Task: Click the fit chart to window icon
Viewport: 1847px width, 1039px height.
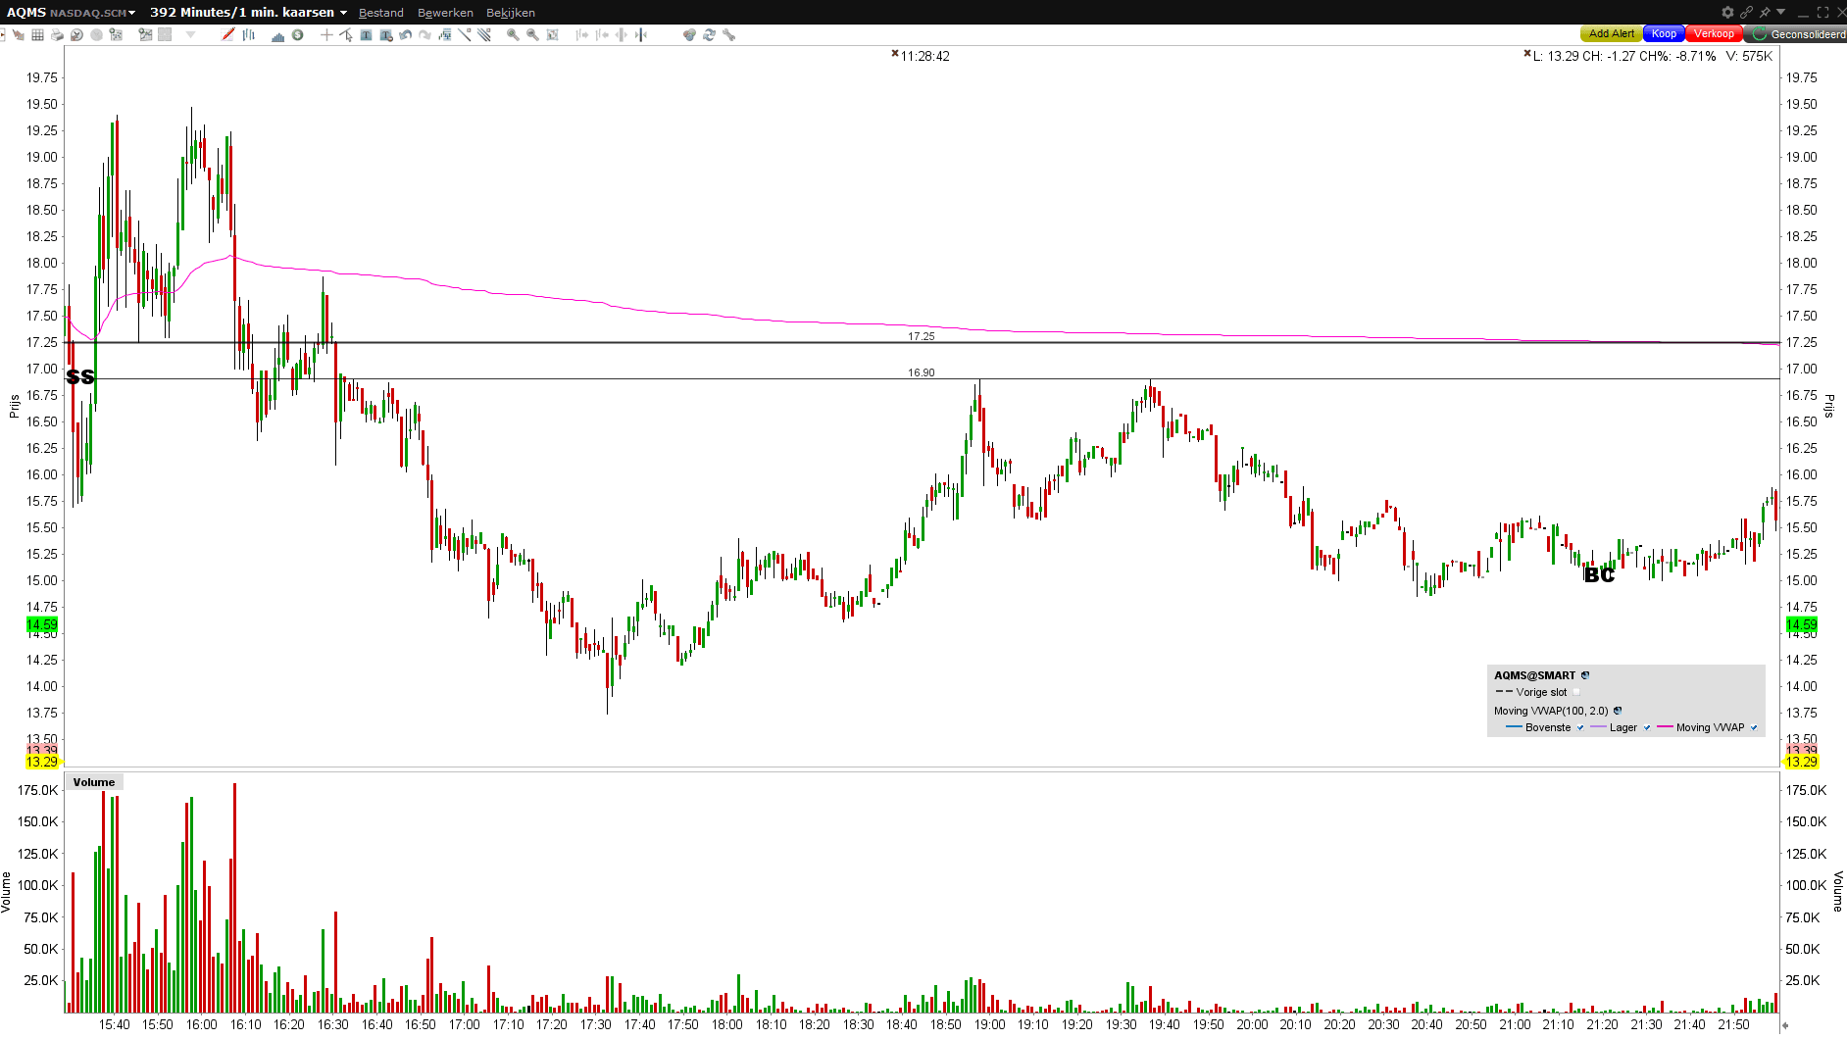Action: tap(553, 35)
